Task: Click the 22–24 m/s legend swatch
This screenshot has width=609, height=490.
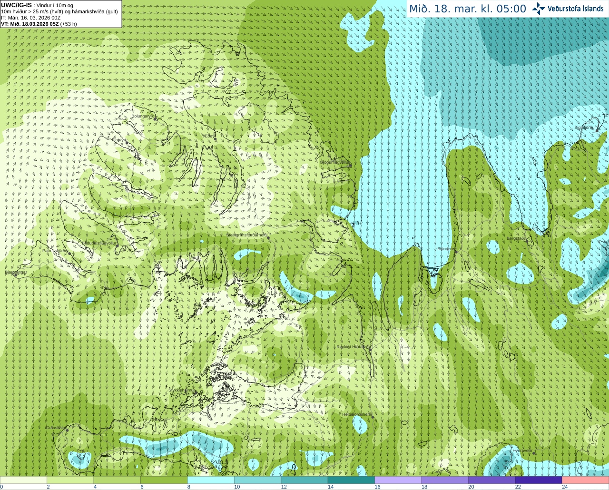Action: pyautogui.click(x=539, y=480)
